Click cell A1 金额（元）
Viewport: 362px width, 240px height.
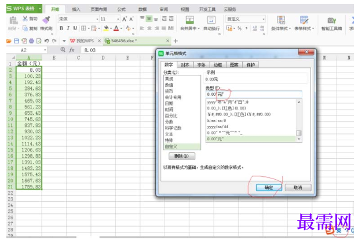point(29,64)
